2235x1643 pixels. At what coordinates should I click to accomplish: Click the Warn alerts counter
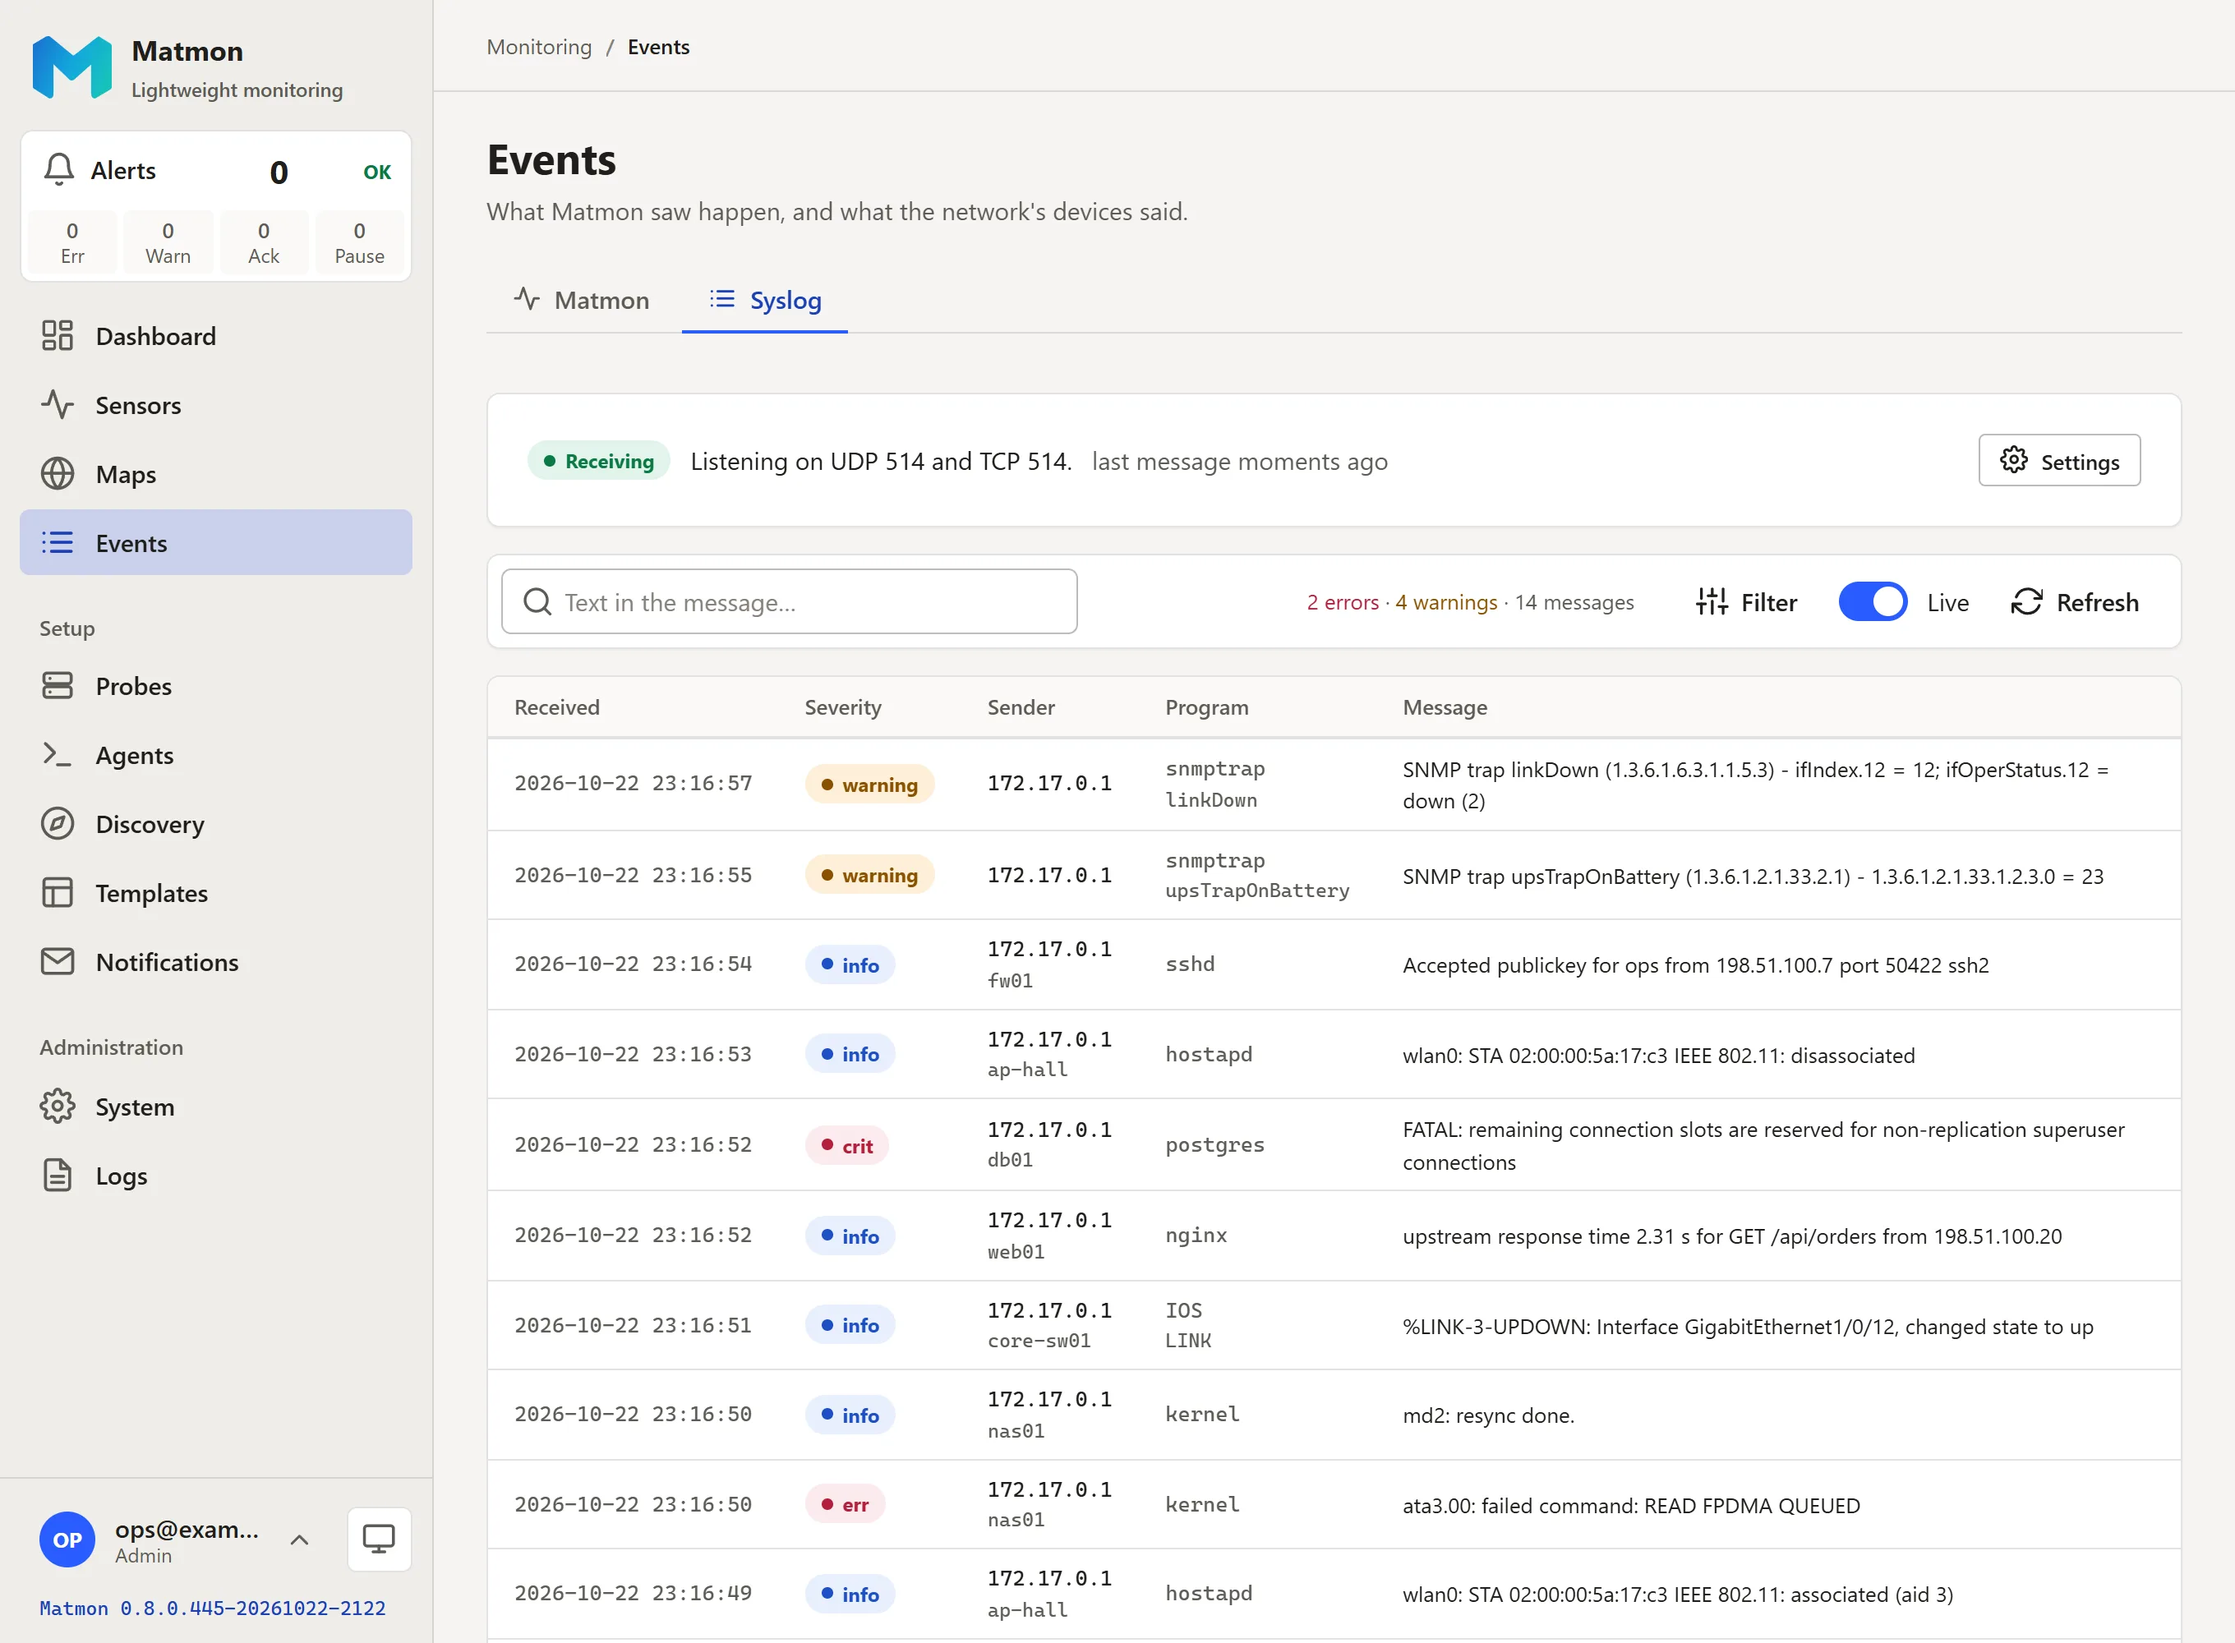[168, 242]
